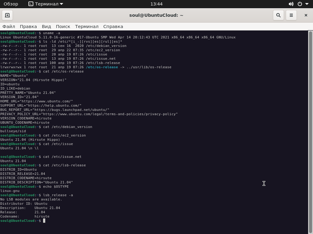This screenshot has width=313, height=234.
Task: Click the /etc/lsb-release listing row
Action: tap(60, 63)
